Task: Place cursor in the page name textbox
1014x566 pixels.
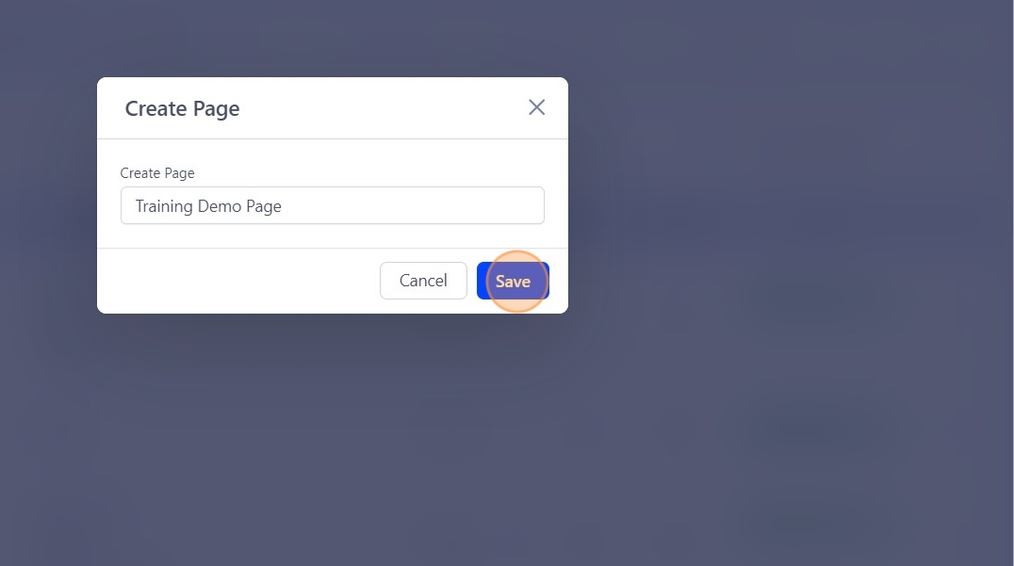Action: point(333,205)
